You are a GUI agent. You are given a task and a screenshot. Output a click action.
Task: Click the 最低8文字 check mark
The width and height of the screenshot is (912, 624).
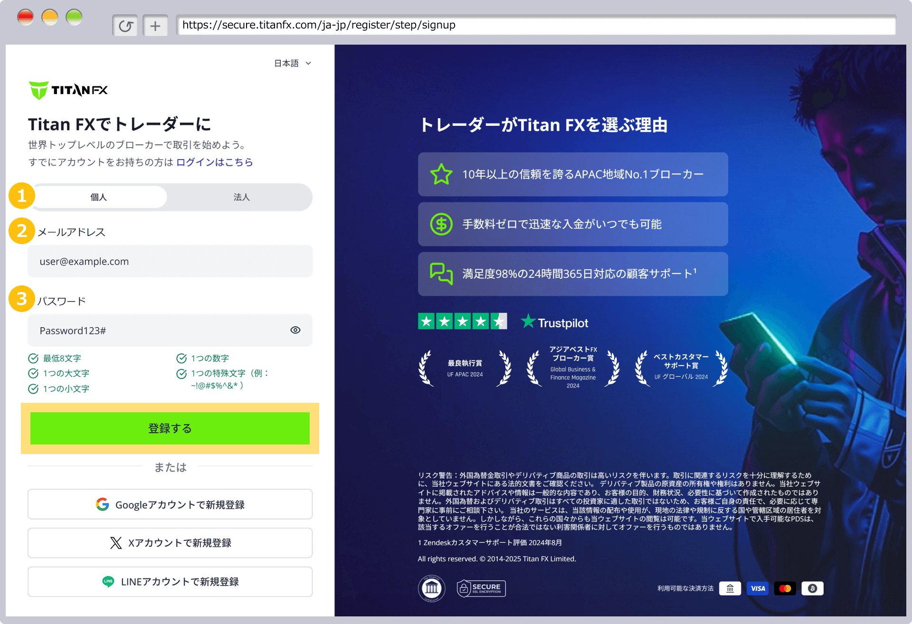(33, 358)
